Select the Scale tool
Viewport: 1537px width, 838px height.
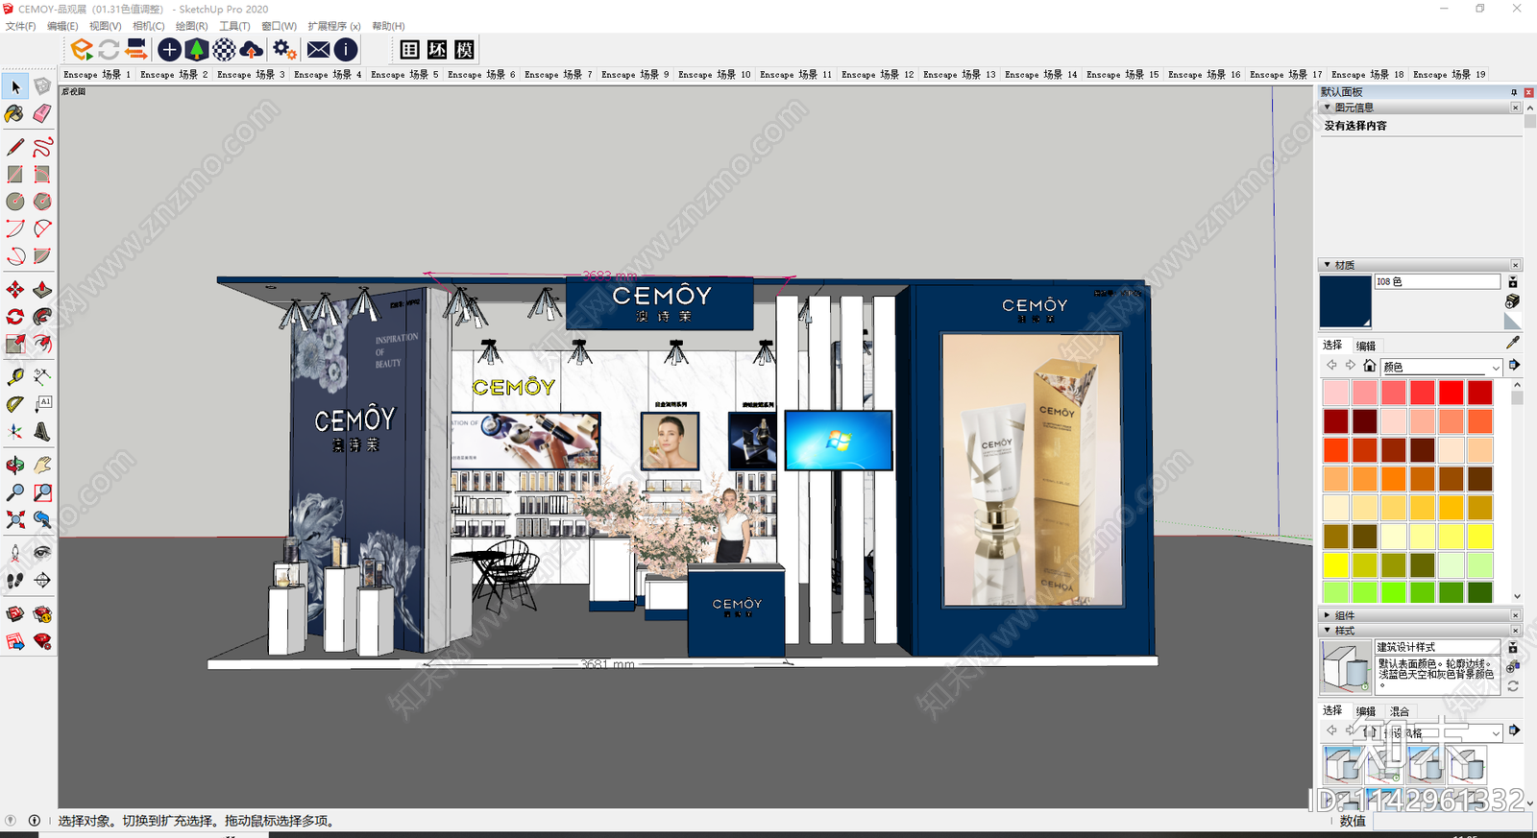(x=15, y=343)
